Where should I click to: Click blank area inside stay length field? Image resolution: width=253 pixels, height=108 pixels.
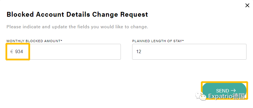pyautogui.click(x=194, y=52)
